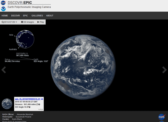Screen dimensions: 168x122
Task: Open the DSCOVR menu item
Action: (x=15, y=16)
